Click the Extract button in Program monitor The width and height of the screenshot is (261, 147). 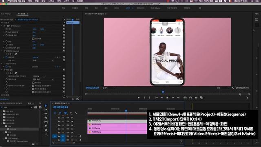(190, 98)
